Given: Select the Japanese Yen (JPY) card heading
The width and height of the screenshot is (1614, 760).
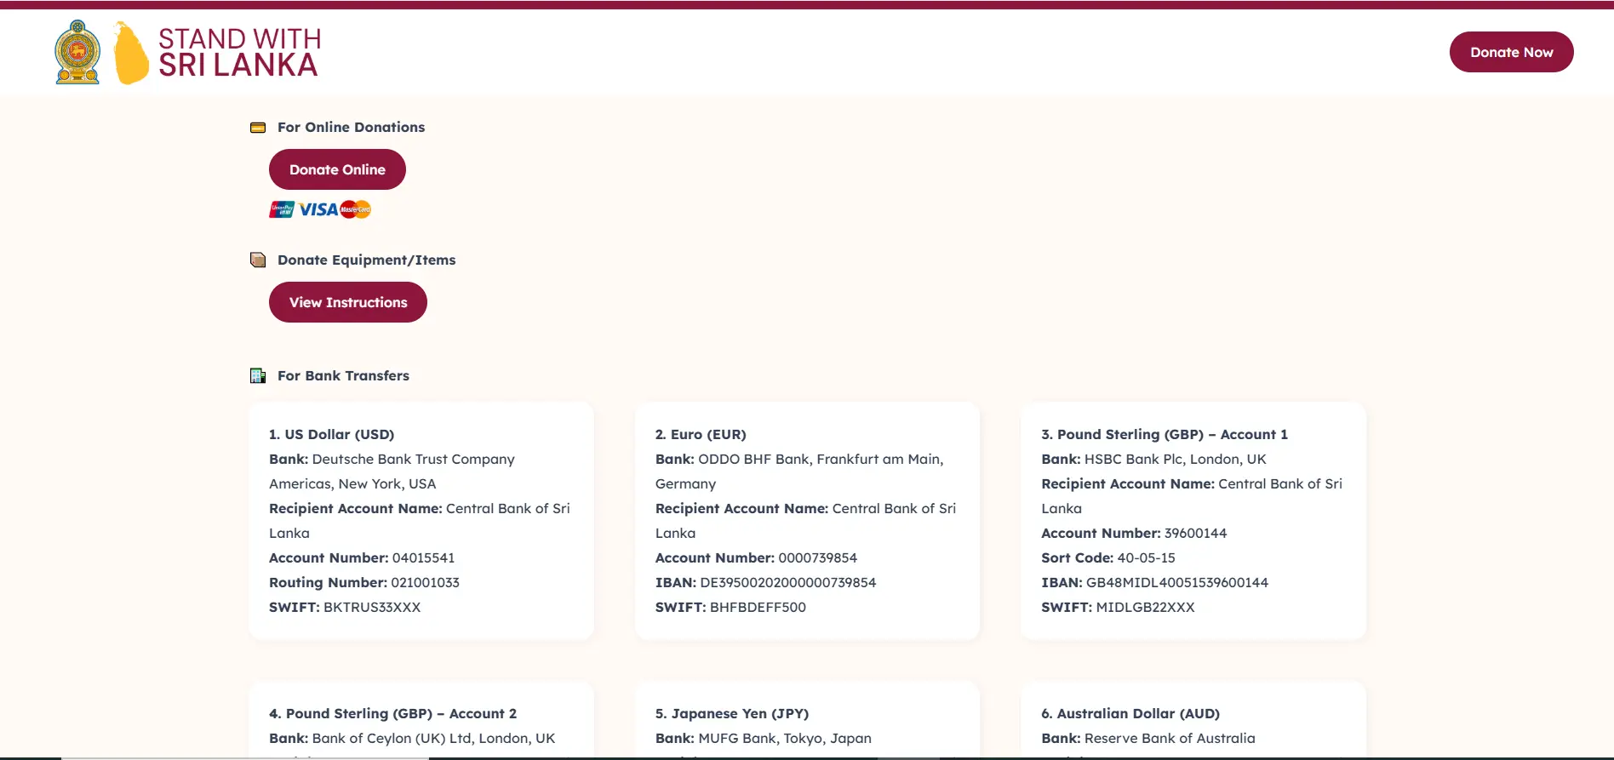Looking at the screenshot, I should tap(731, 713).
